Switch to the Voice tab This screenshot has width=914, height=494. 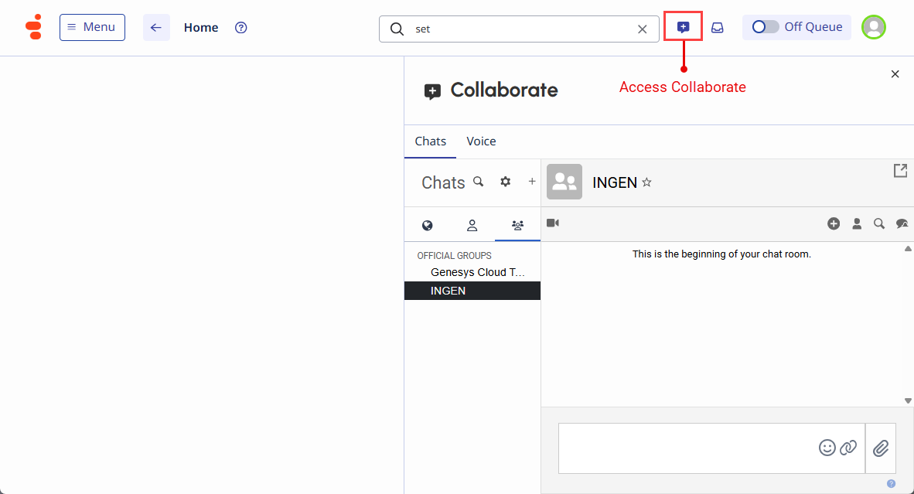click(x=481, y=141)
